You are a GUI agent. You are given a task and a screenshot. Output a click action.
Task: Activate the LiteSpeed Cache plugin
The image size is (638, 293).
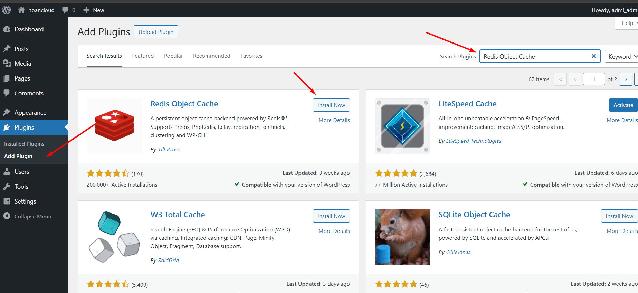623,105
